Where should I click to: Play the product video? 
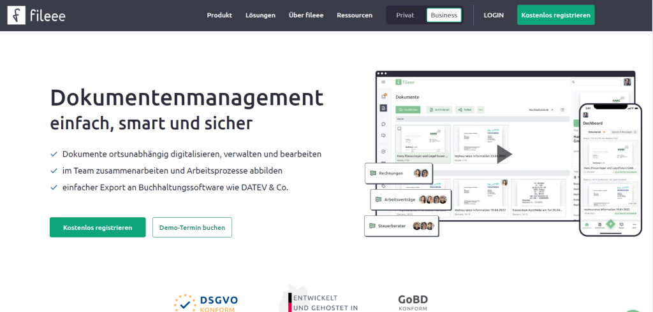click(x=504, y=154)
